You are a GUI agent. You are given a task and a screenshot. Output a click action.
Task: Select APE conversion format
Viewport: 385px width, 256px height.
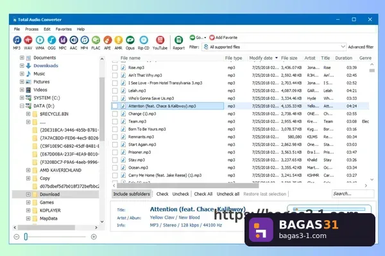pyautogui.click(x=107, y=40)
